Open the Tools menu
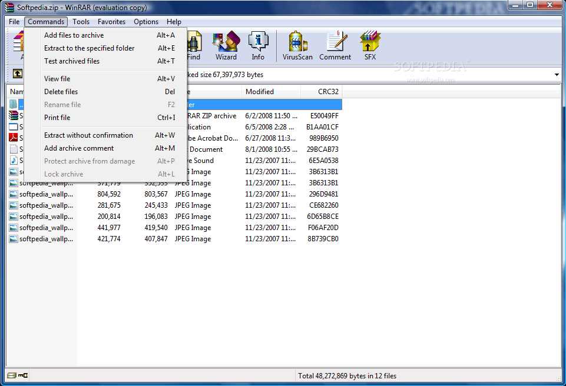The image size is (566, 386). [x=81, y=21]
